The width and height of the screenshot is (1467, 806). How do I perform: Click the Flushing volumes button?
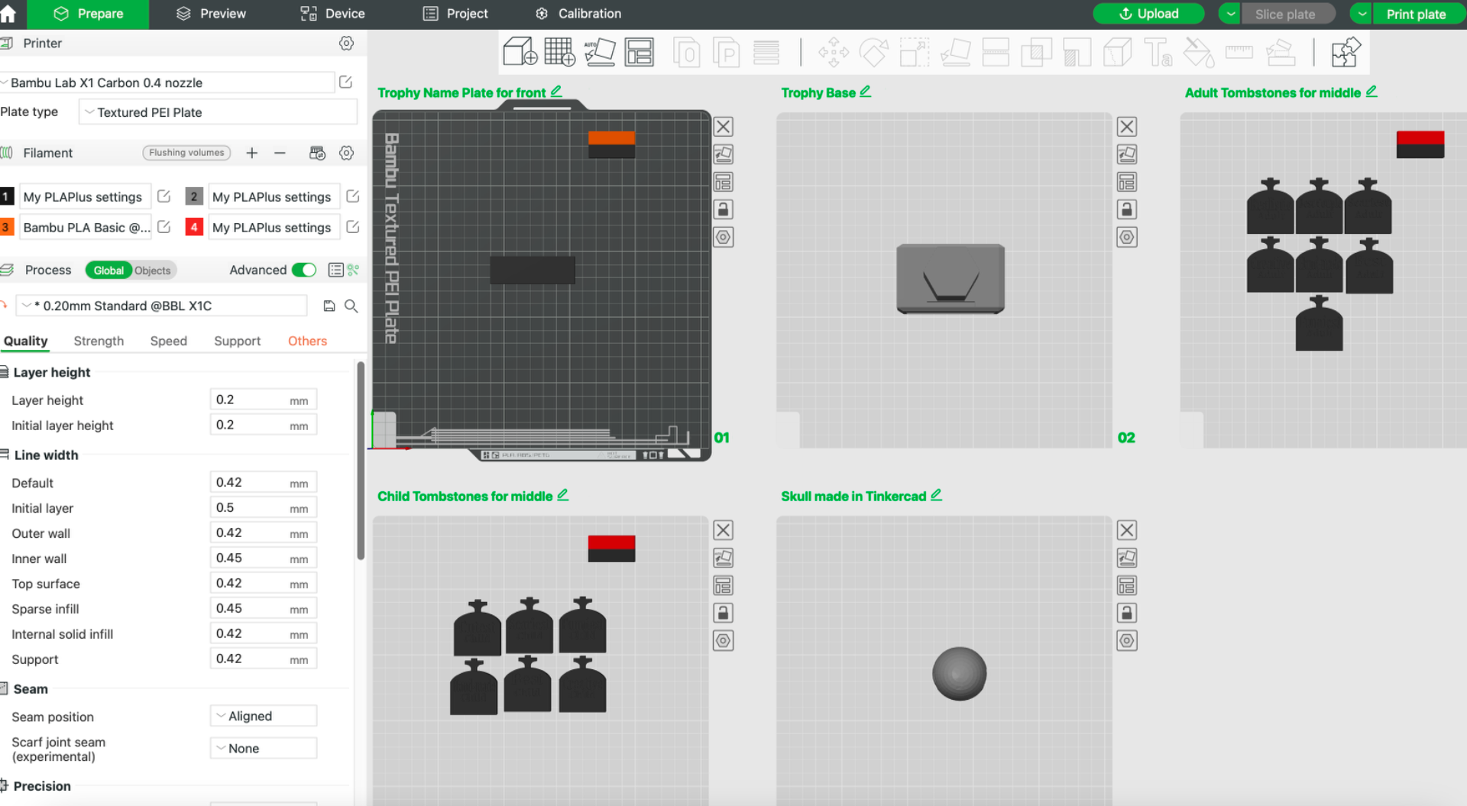click(x=187, y=153)
